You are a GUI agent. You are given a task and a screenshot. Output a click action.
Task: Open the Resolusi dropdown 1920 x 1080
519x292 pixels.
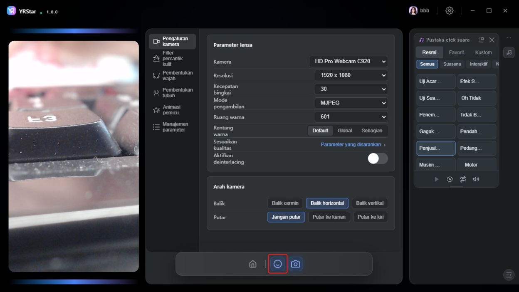pyautogui.click(x=351, y=75)
